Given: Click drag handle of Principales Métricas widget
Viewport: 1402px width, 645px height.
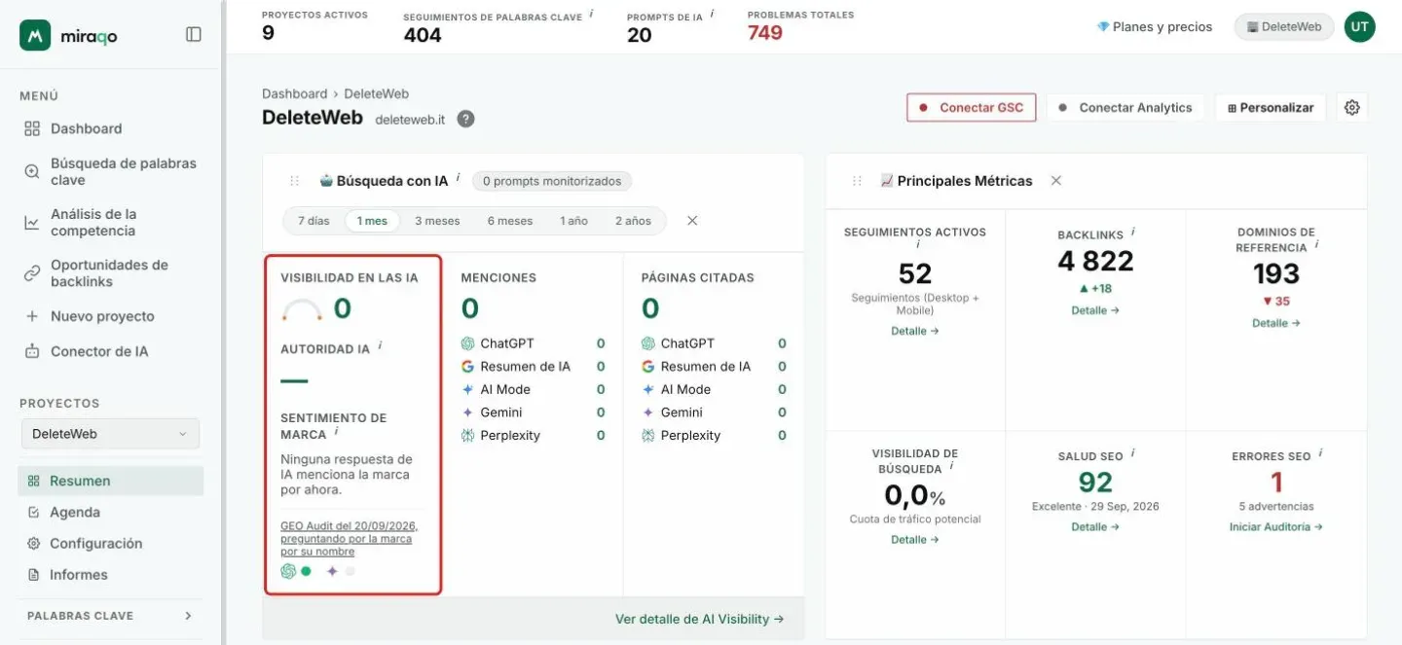Looking at the screenshot, I should point(857,181).
